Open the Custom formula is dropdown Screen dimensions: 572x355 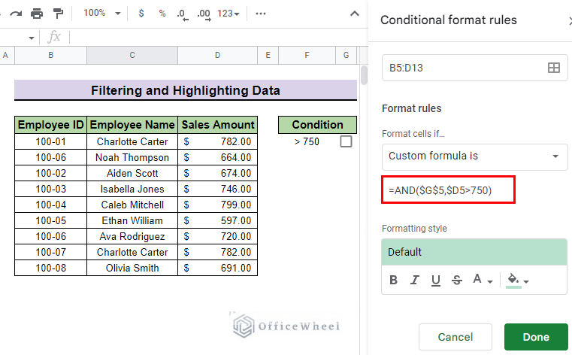[474, 157]
